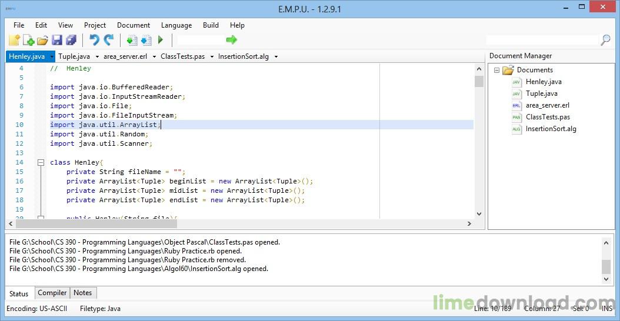
Task: Click the Redo arrow icon
Action: click(x=109, y=40)
